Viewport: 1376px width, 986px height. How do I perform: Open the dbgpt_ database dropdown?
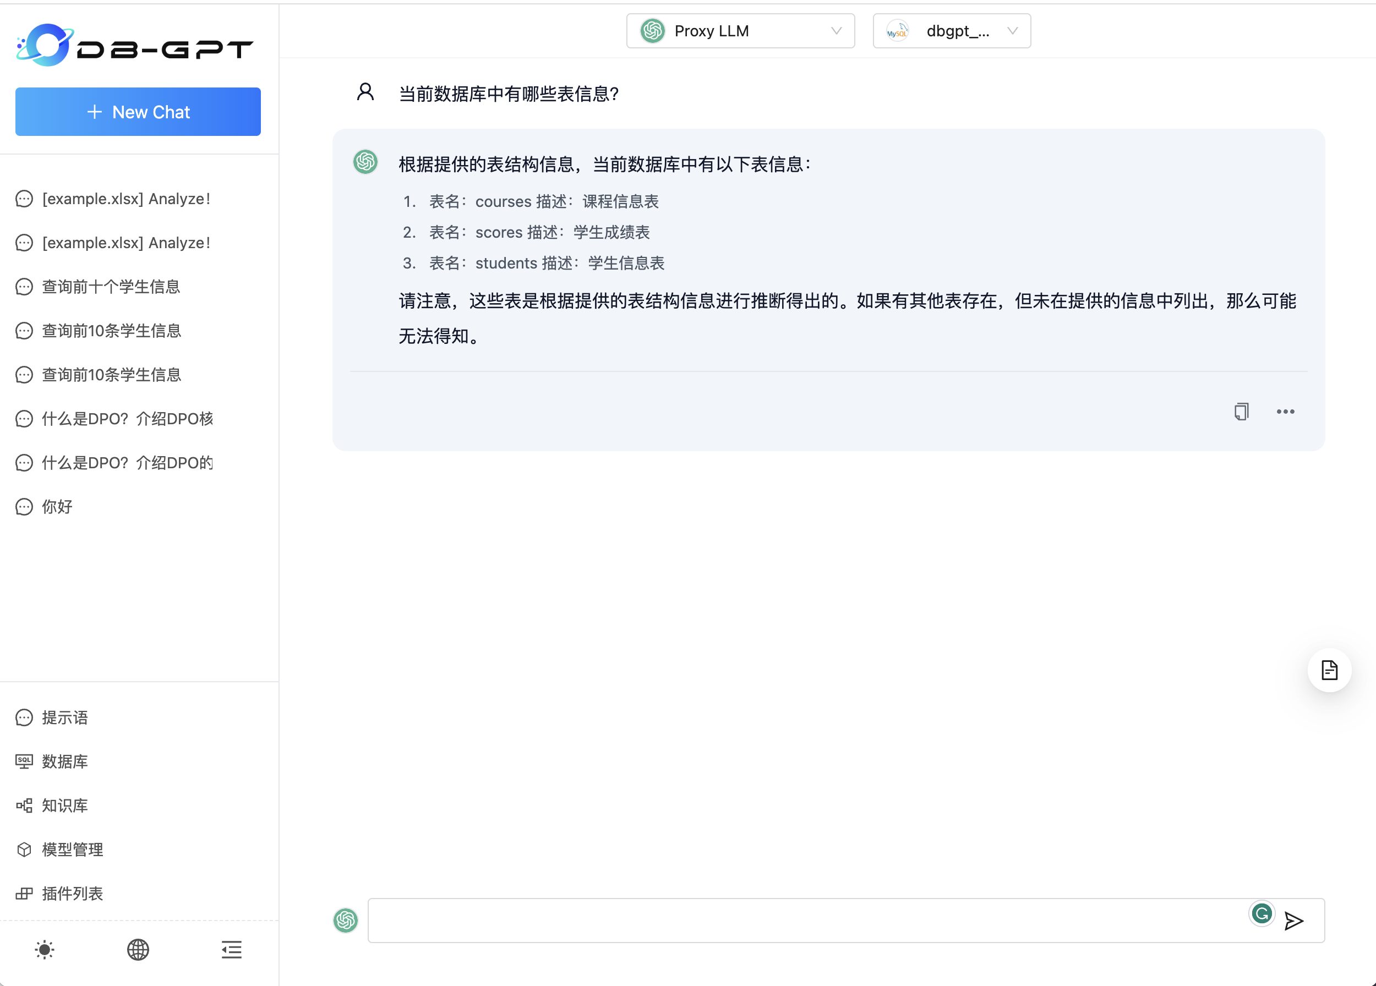(x=951, y=31)
